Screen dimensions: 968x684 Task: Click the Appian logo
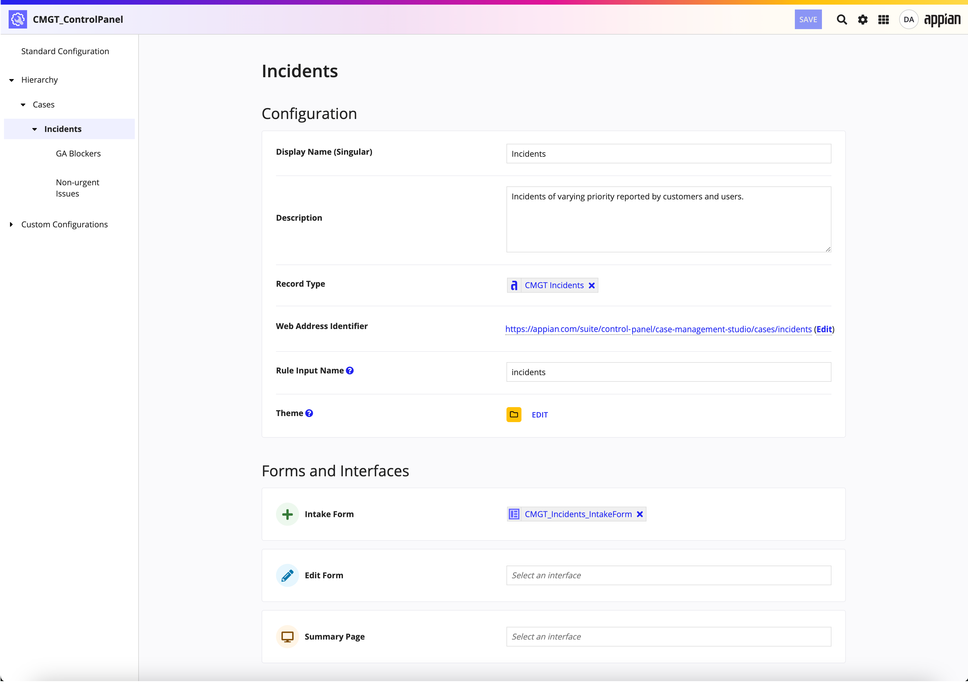point(942,20)
